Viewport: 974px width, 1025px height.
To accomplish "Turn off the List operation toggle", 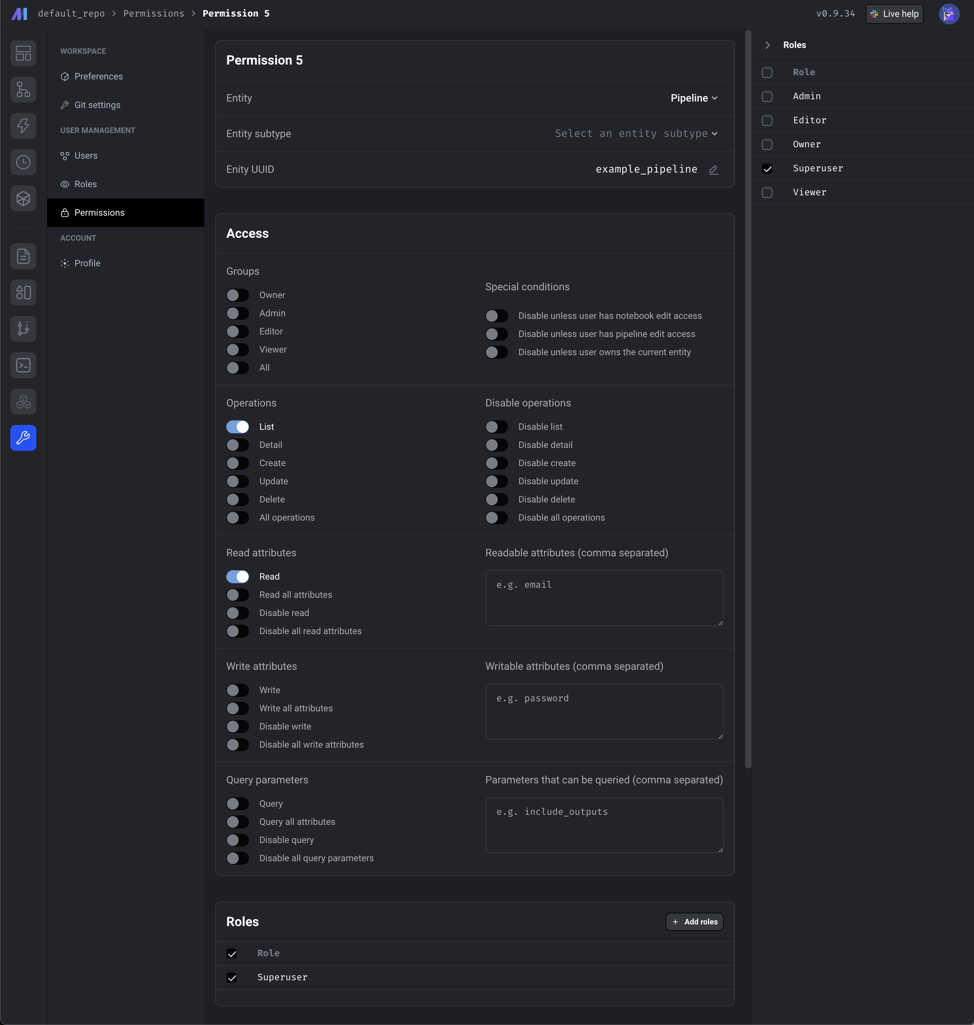I will (x=238, y=427).
